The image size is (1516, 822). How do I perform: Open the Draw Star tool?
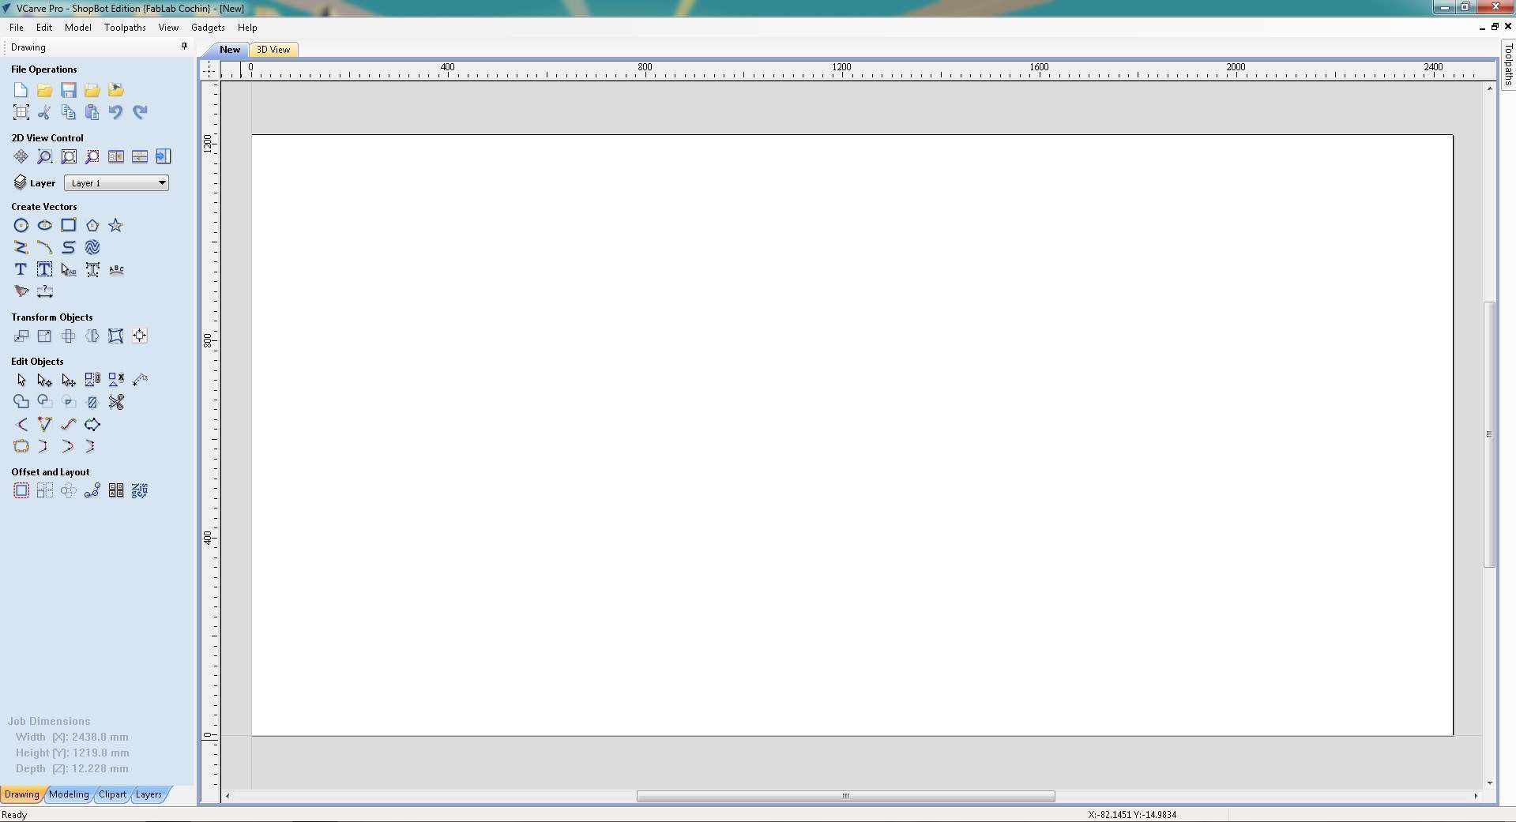[116, 225]
